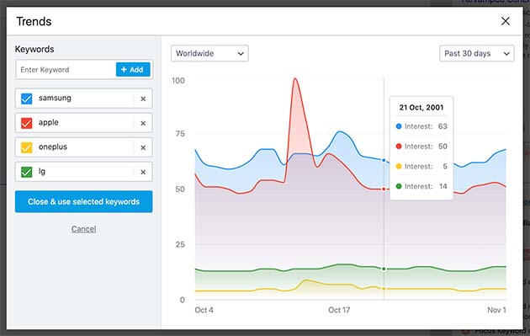Click the red apple peak on the chart
This screenshot has width=530, height=336.
pyautogui.click(x=295, y=79)
